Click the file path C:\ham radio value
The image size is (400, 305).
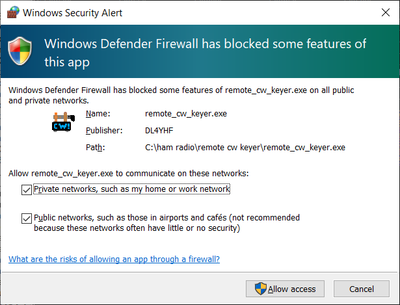(245, 148)
